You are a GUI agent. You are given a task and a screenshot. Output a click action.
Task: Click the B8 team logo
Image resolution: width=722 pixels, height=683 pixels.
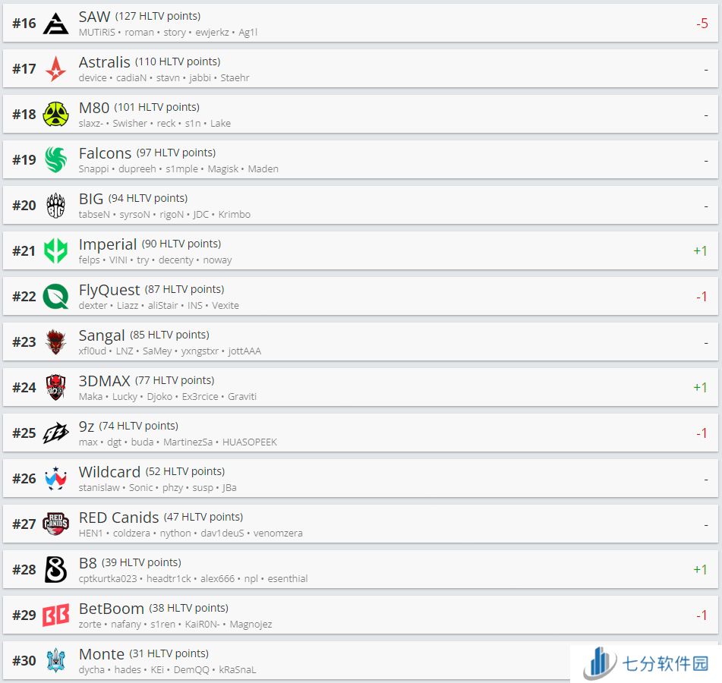[x=55, y=570]
